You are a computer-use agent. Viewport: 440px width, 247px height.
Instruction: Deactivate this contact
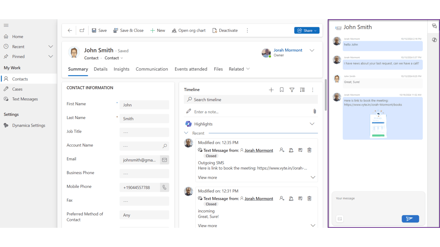[x=225, y=31]
